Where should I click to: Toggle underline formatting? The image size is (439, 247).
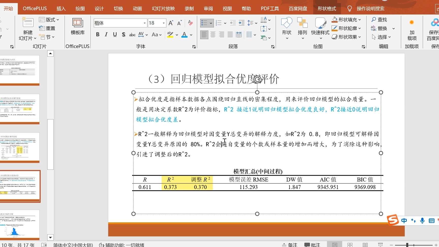[115, 35]
